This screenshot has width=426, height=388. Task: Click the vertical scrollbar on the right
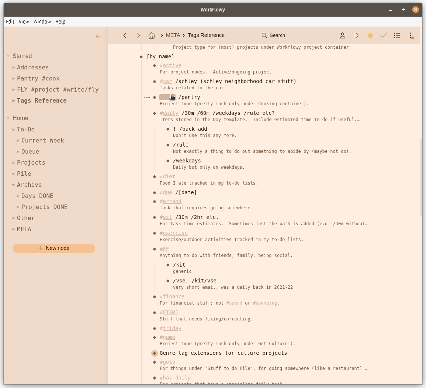point(421,177)
